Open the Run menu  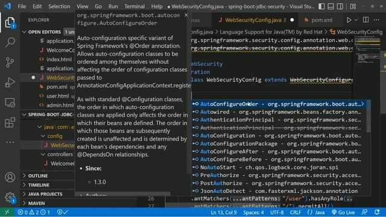click(x=113, y=7)
